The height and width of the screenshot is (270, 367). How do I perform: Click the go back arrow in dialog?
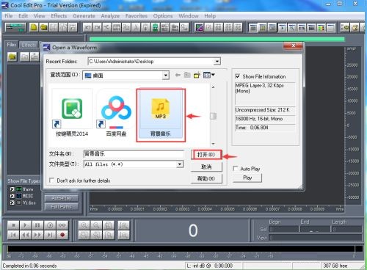[178, 75]
